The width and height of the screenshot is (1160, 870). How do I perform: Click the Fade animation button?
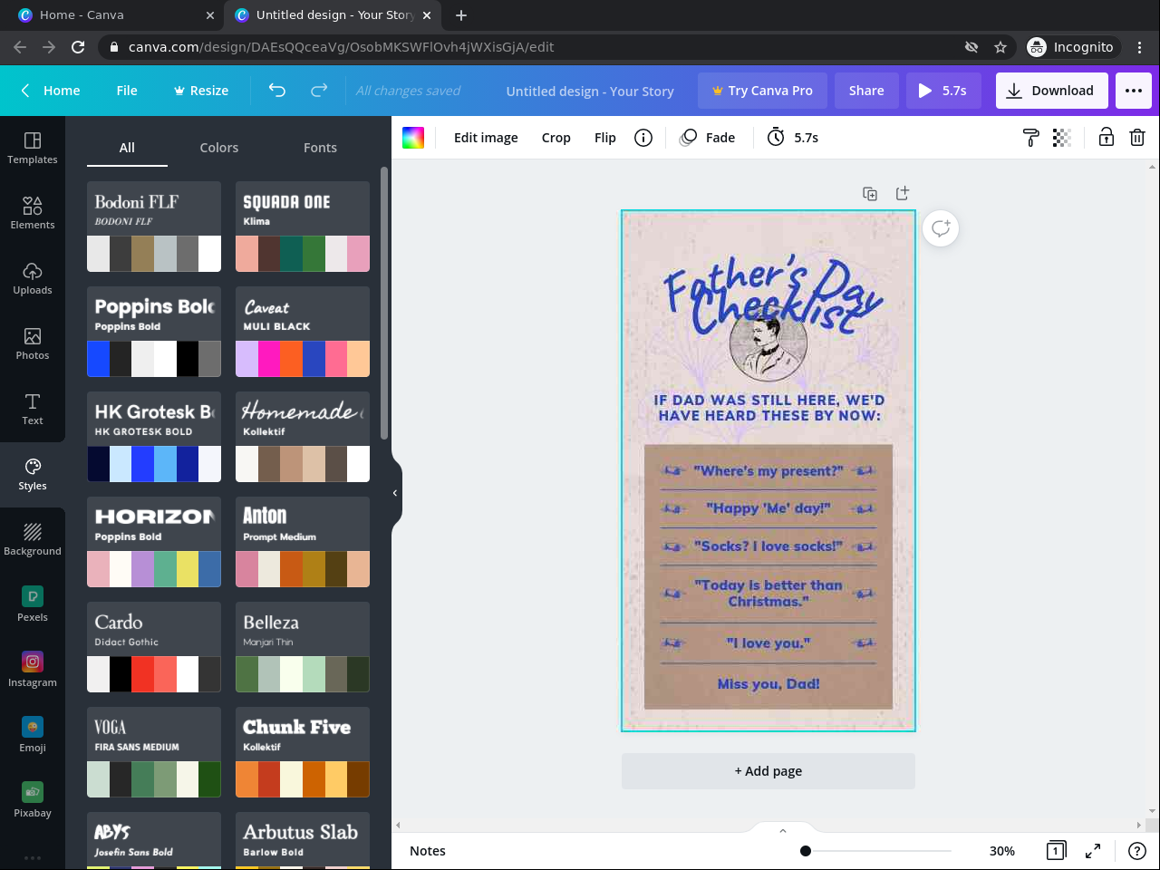pos(708,138)
